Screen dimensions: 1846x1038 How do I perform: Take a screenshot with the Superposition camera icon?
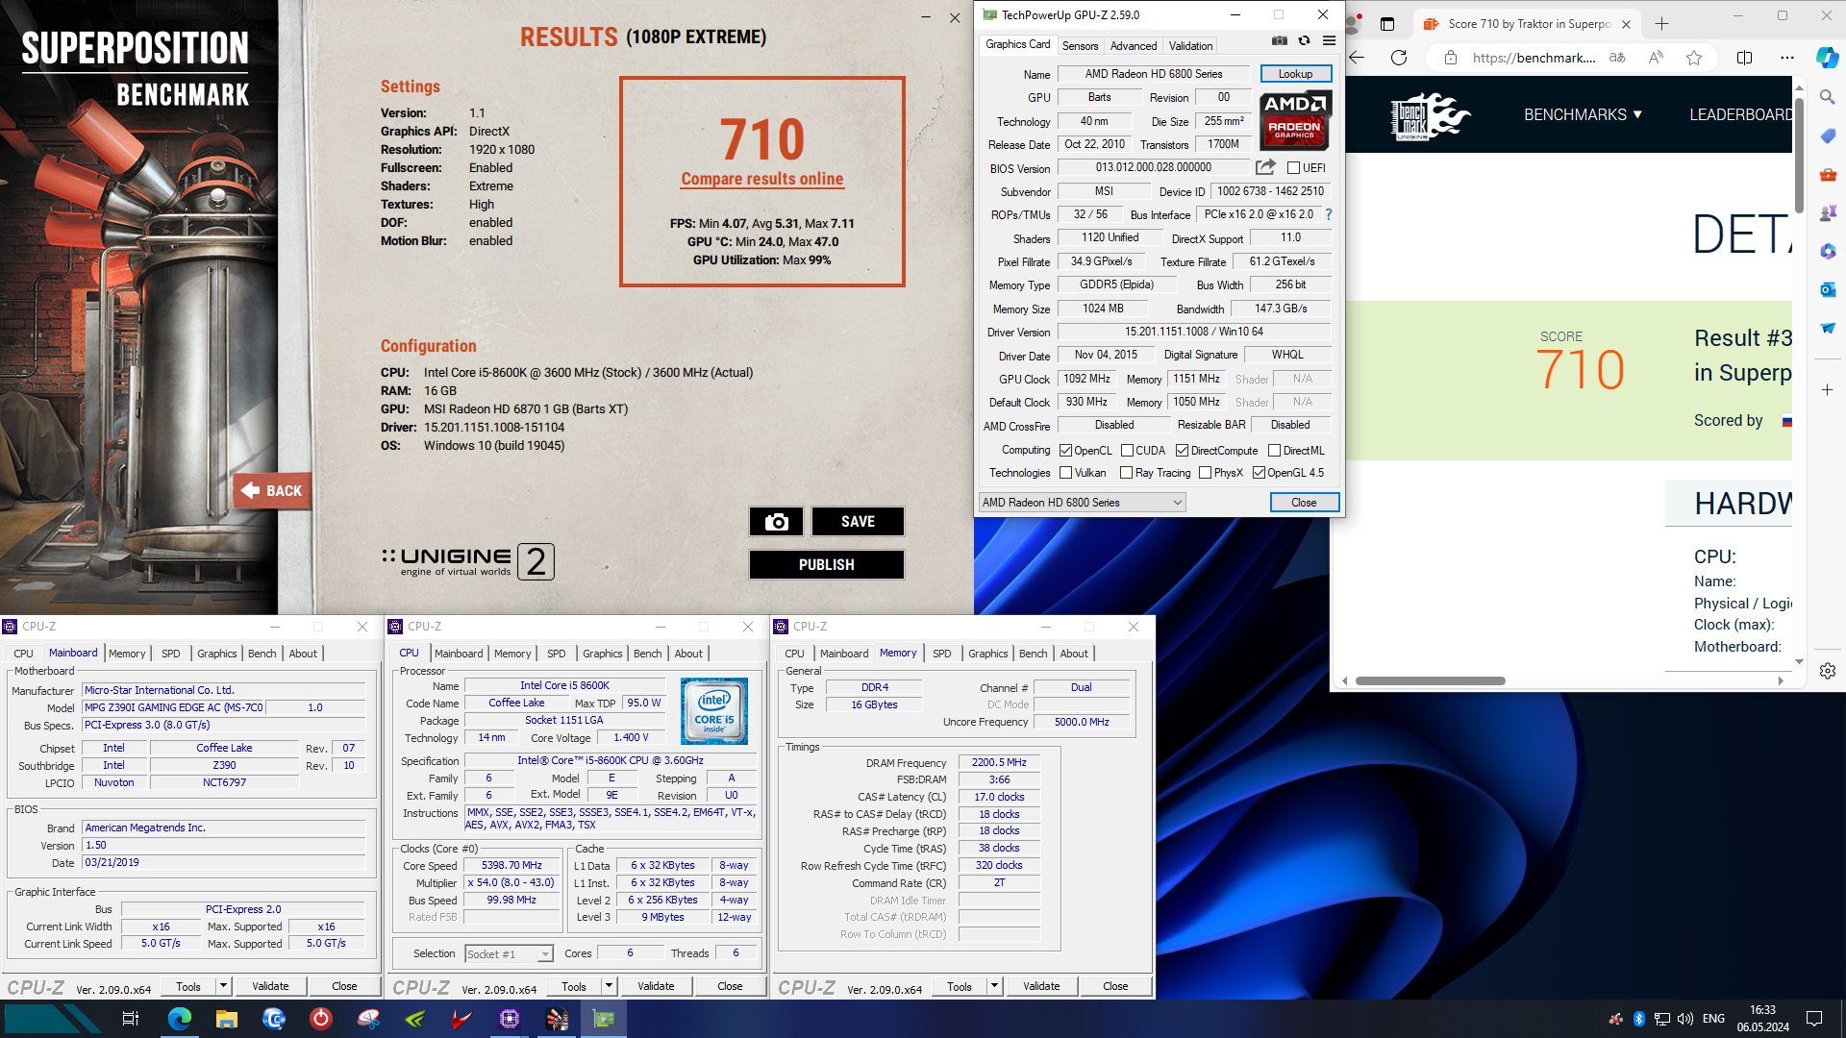point(777,522)
